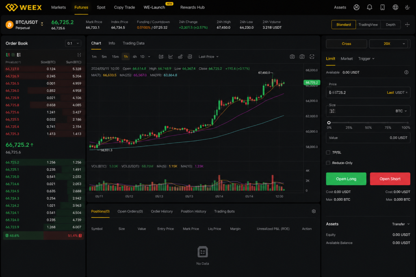Switch to the Position History tab
Screen dimensions: 416x277
[x=193, y=211]
